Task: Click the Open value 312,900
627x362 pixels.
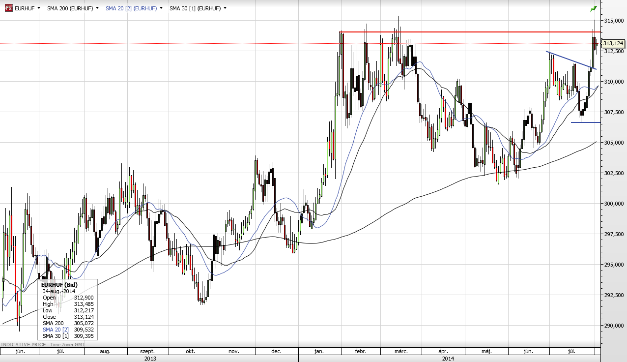Action: tap(84, 298)
